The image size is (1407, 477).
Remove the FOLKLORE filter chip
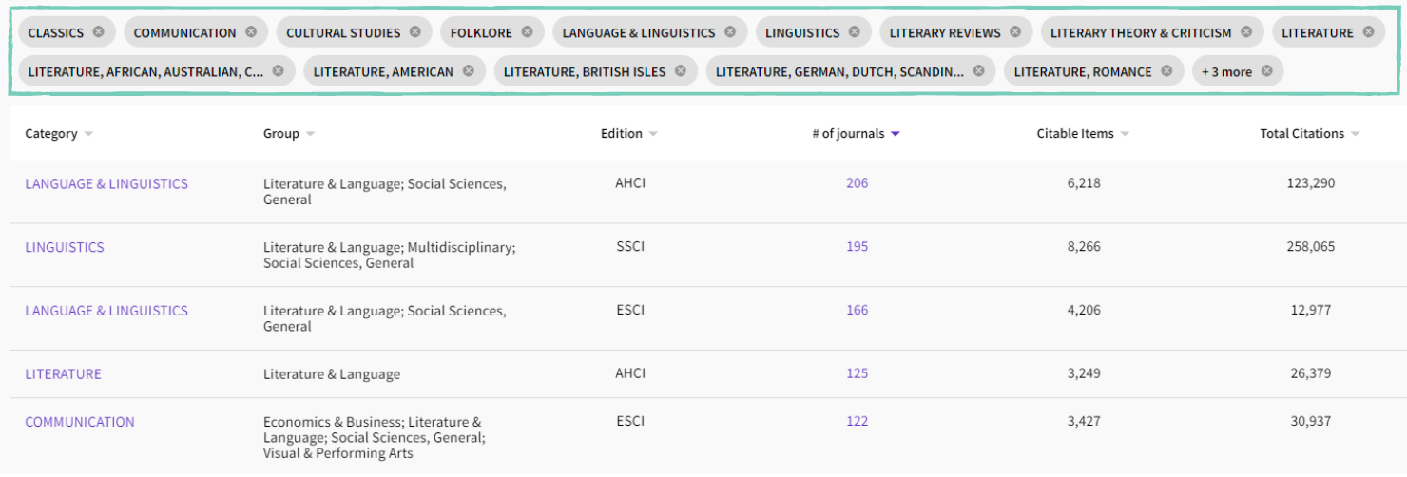(528, 32)
